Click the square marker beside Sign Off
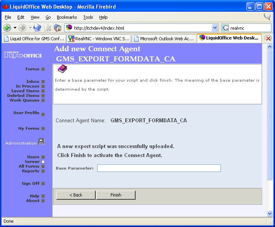The image size is (275, 227). point(43,184)
